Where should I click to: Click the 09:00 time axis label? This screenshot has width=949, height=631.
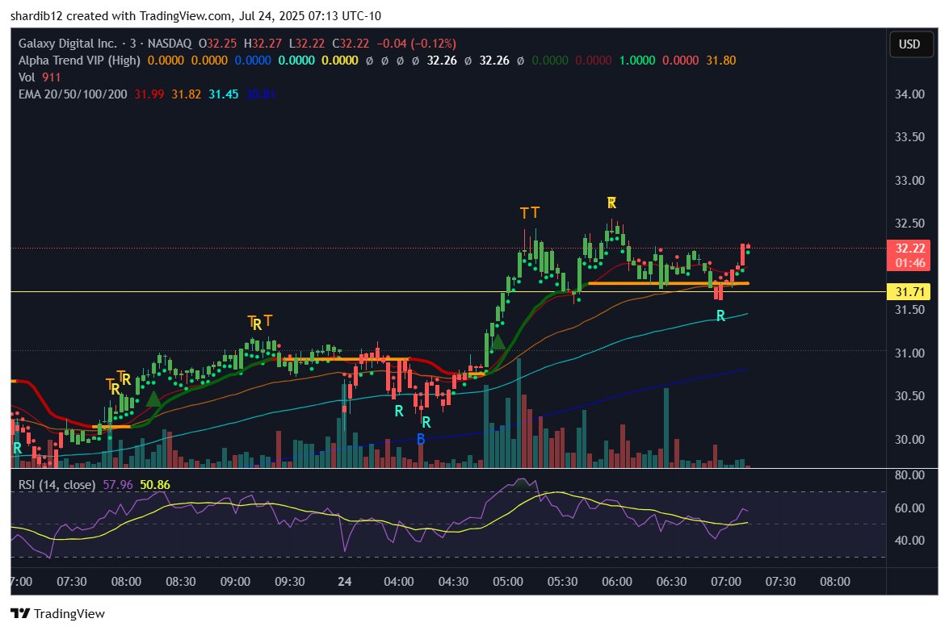pyautogui.click(x=235, y=582)
